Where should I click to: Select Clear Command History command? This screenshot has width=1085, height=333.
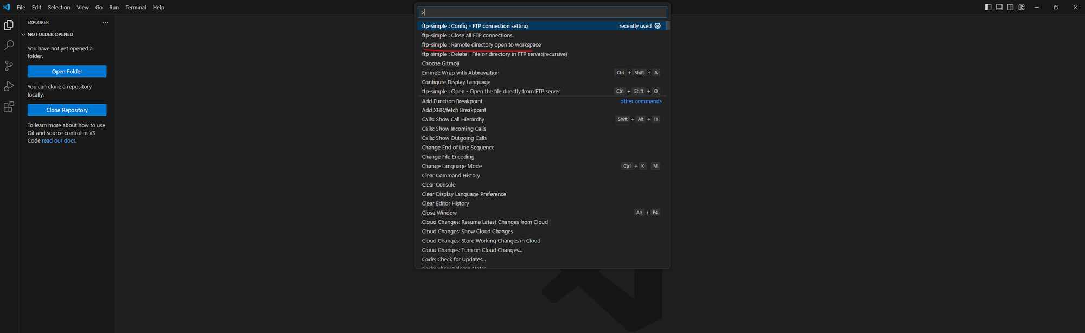541,175
